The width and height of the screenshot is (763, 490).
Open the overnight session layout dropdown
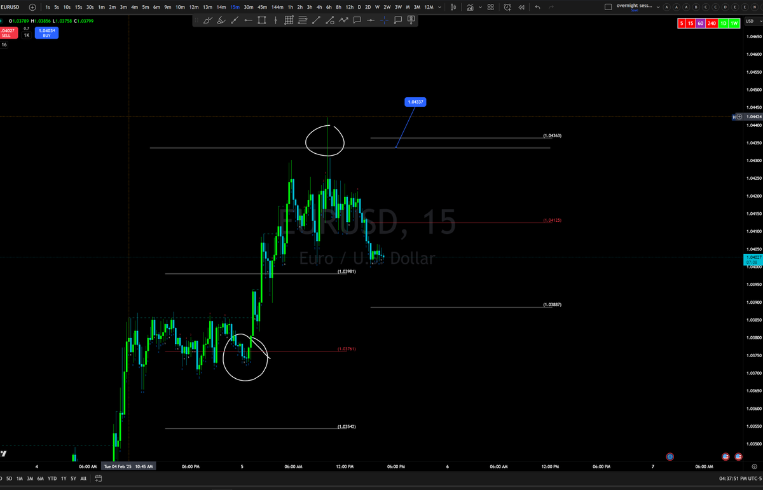click(x=658, y=7)
